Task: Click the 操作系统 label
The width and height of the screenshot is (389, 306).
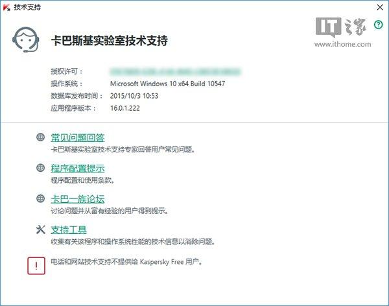Action: tap(67, 84)
